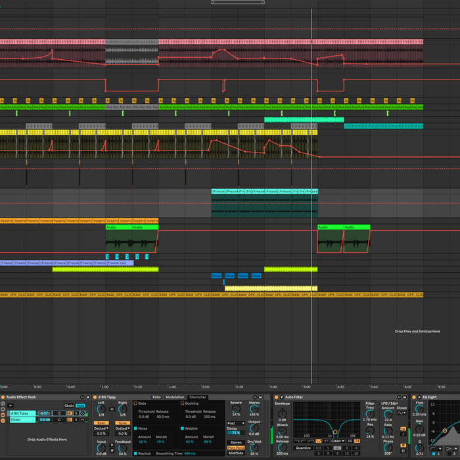This screenshot has height=460, width=460.
Task: Switch to the Echo tab
Action: [156, 397]
